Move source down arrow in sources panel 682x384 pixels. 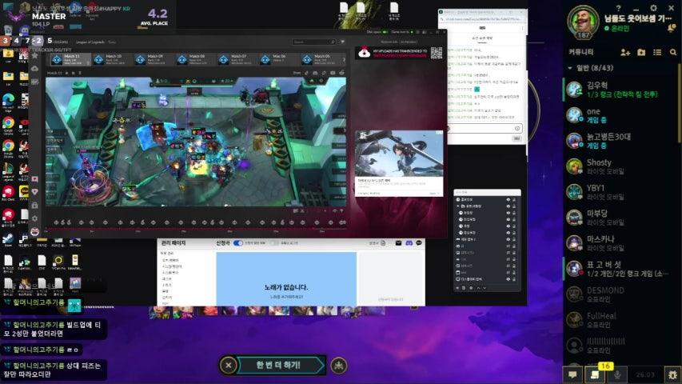click(485, 288)
